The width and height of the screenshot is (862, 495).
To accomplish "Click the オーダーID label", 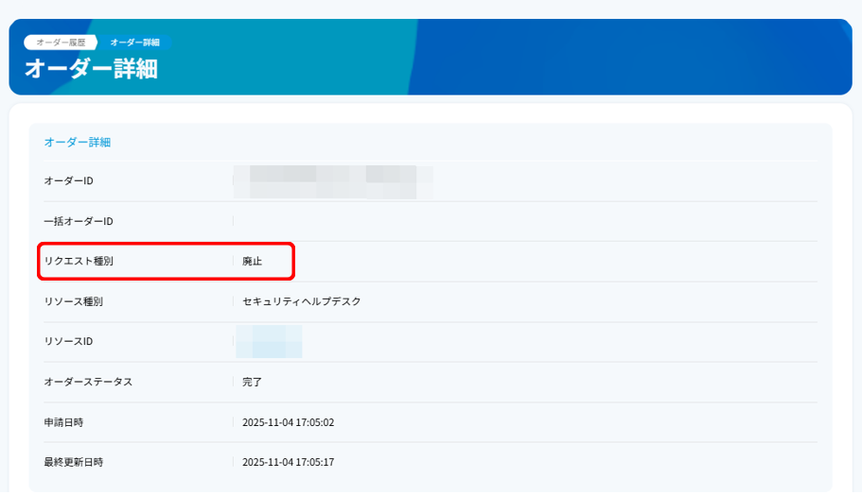I will pyautogui.click(x=69, y=180).
